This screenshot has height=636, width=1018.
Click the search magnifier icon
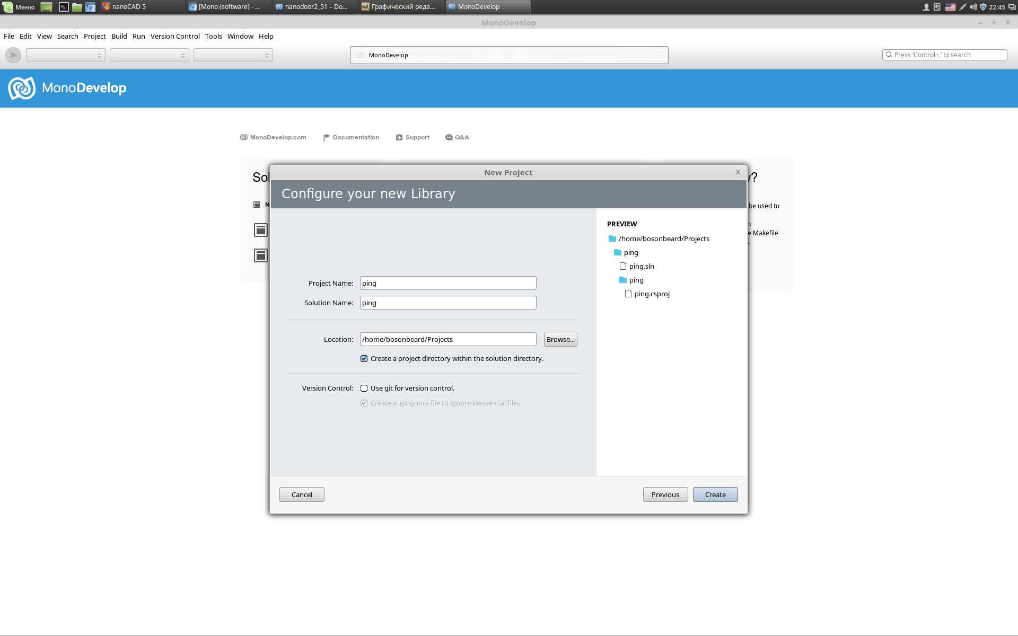[889, 55]
